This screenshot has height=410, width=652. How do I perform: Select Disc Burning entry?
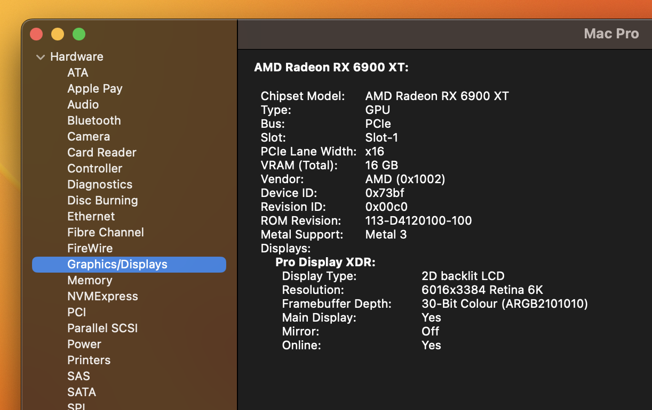(102, 200)
